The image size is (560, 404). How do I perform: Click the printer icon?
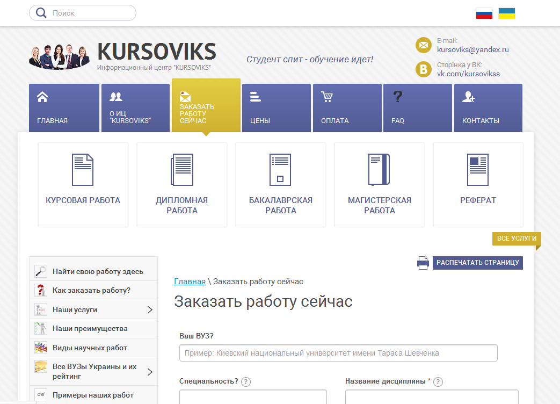(x=423, y=263)
